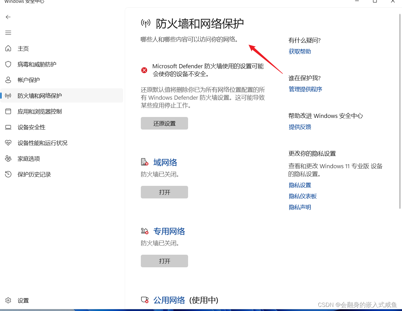Click 打开 button under 域网络
Image resolution: width=402 pixels, height=311 pixels.
(x=164, y=192)
